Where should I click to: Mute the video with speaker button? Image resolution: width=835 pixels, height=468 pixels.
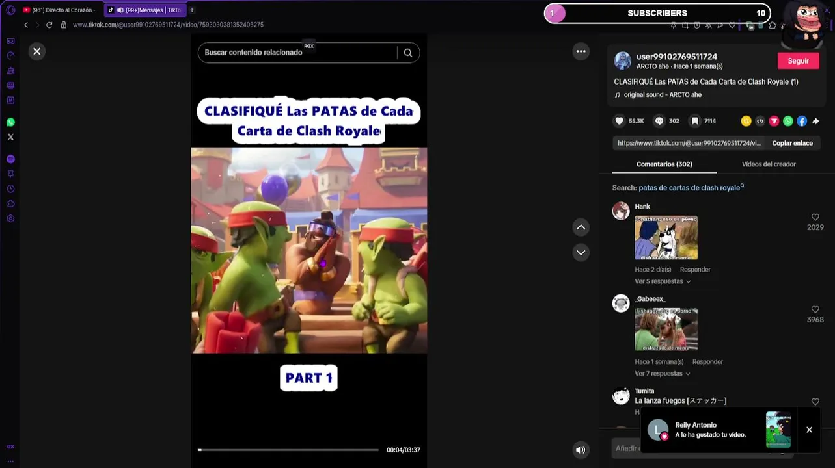(x=581, y=450)
